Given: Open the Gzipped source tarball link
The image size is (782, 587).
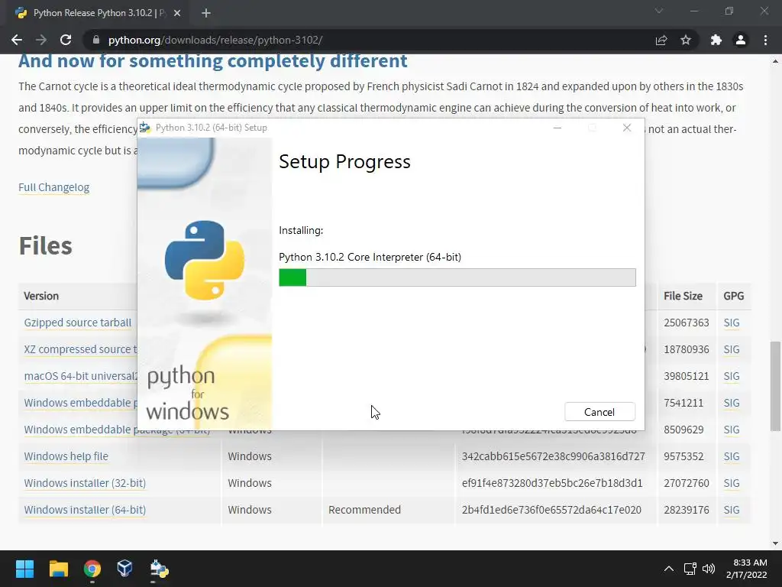Looking at the screenshot, I should [77, 323].
